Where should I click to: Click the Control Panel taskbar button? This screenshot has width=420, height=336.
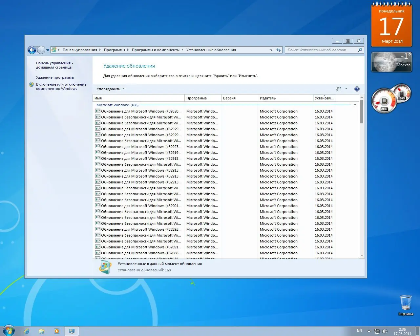click(72, 331)
